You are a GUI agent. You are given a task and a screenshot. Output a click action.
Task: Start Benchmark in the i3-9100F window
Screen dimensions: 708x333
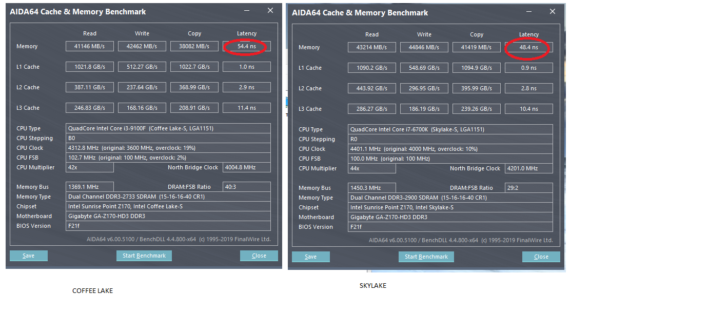click(x=144, y=256)
